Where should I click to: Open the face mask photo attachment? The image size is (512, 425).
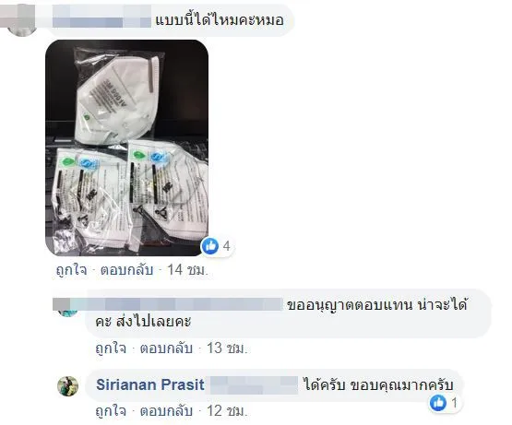tap(127, 148)
